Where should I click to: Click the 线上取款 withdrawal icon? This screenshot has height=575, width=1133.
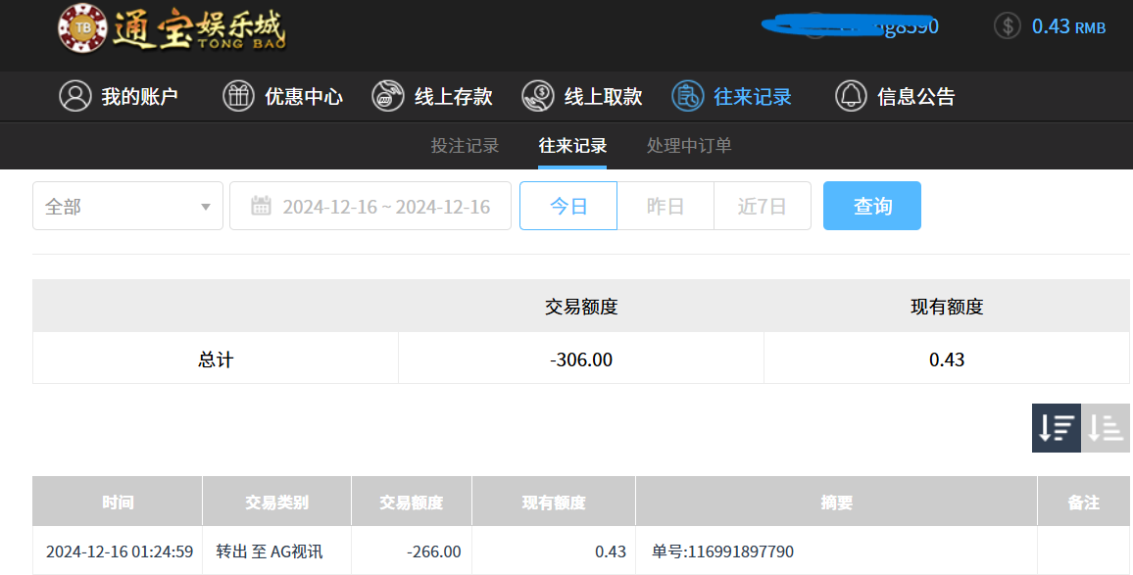[538, 96]
